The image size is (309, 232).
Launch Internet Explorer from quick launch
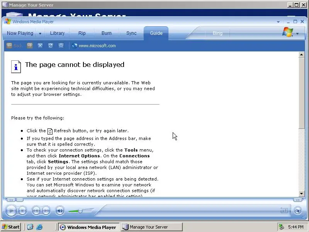[x=39, y=227]
